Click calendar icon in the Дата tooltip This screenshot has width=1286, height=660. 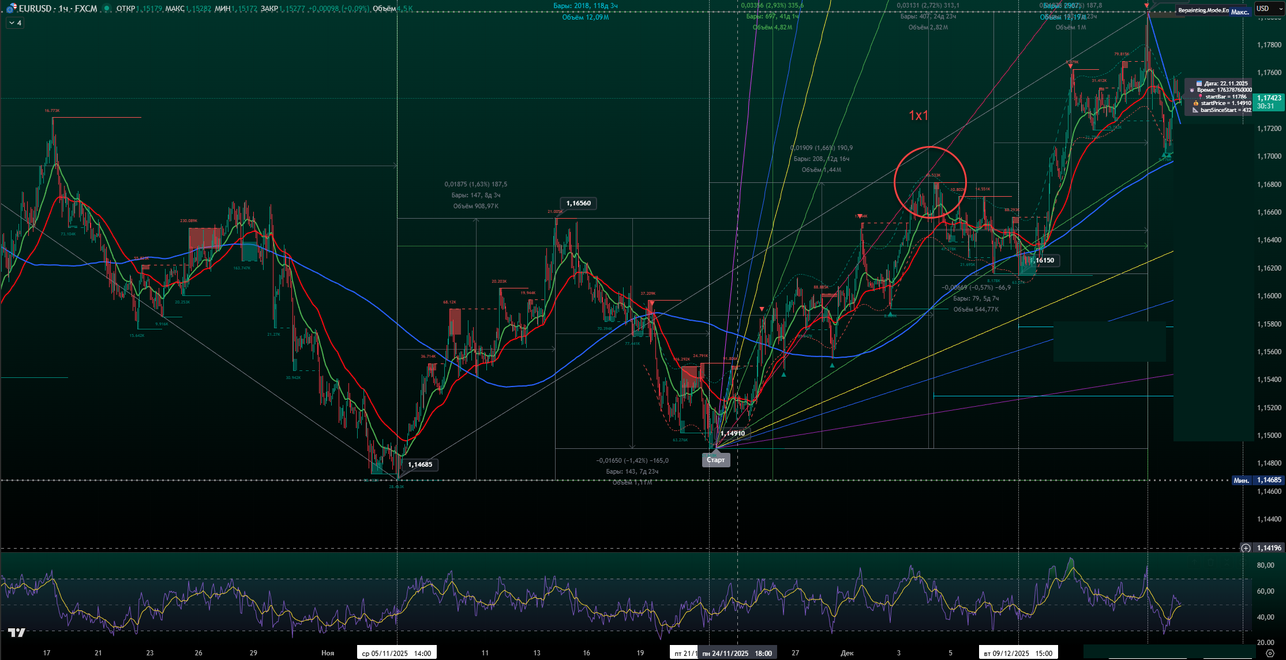coord(1199,84)
